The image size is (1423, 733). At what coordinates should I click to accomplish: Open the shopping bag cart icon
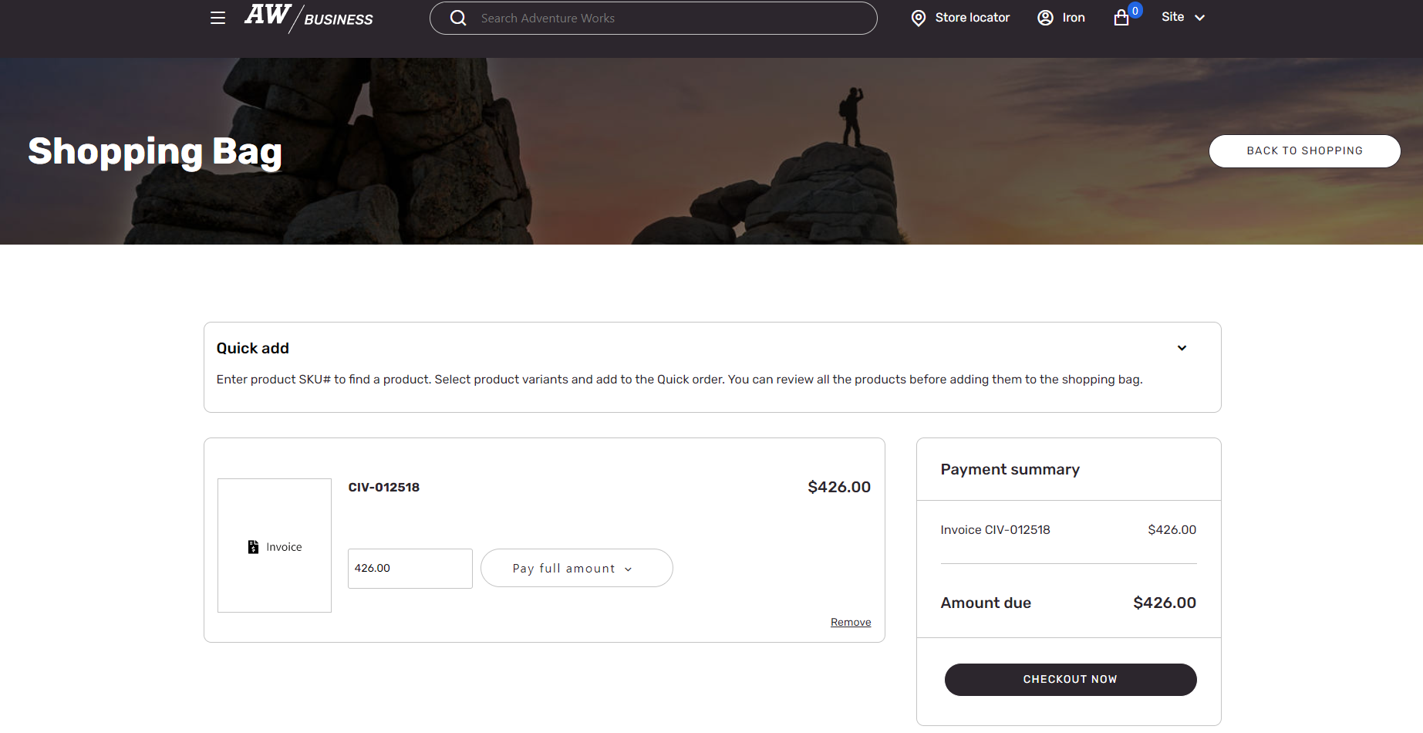pyautogui.click(x=1121, y=18)
